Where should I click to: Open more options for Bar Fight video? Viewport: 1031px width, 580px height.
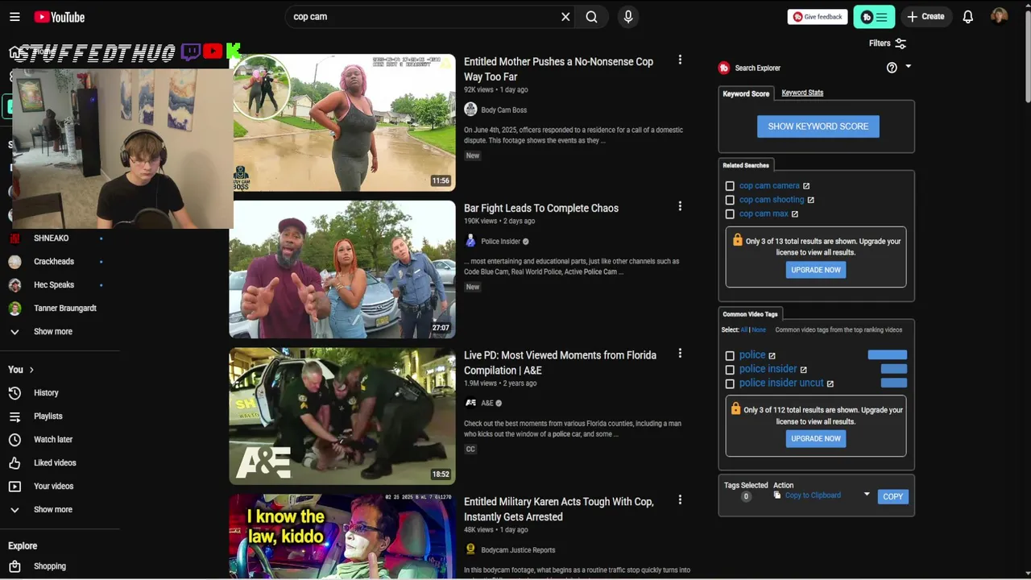[x=680, y=207]
